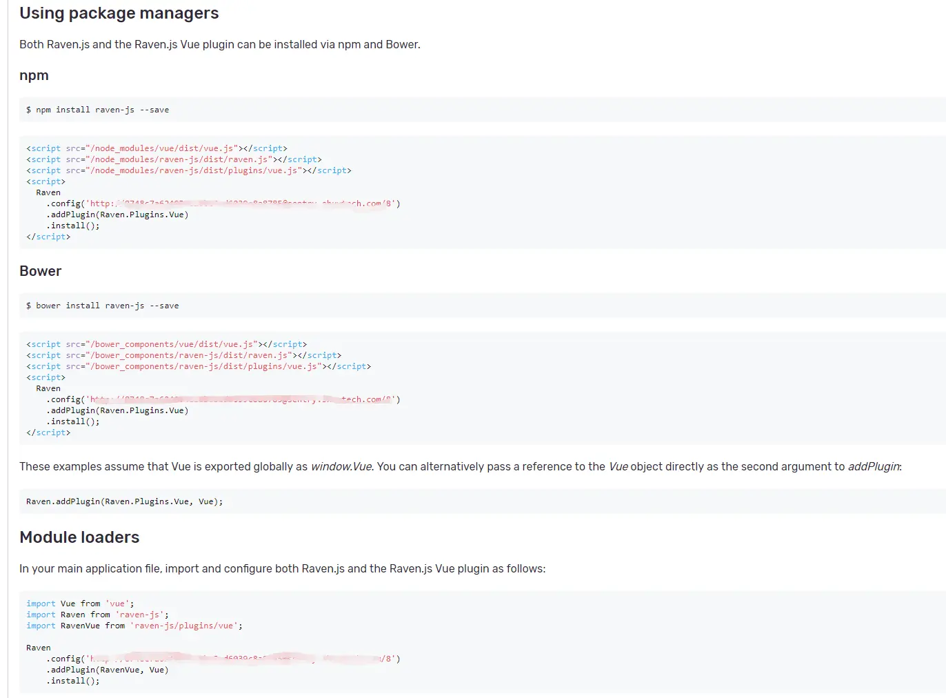Image resolution: width=946 pixels, height=698 pixels.
Task: Click the npm install raven-js command
Action: click(97, 110)
